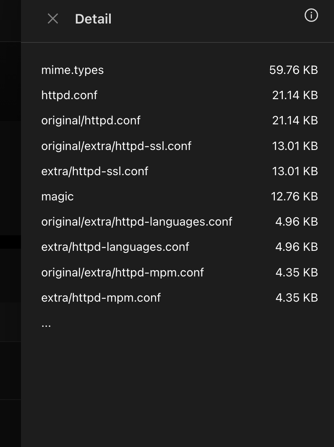Viewport: 334px width, 447px height.
Task: Select extra/httpd-languages.conf row
Action: point(180,247)
